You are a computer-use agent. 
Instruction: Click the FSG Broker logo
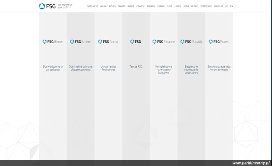[x=80, y=42]
